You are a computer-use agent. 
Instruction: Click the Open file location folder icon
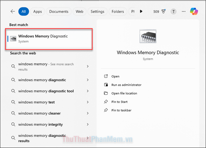pos(106,93)
